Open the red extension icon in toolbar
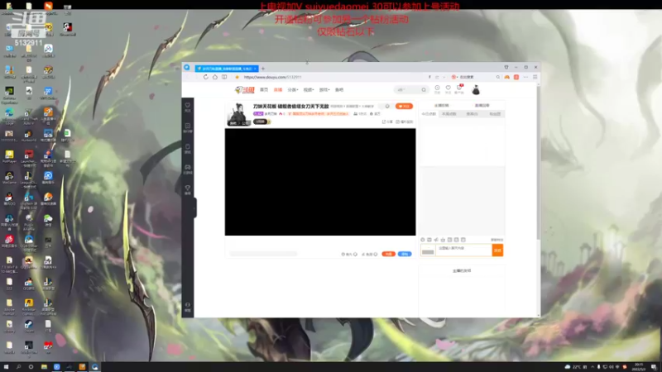 (x=516, y=77)
